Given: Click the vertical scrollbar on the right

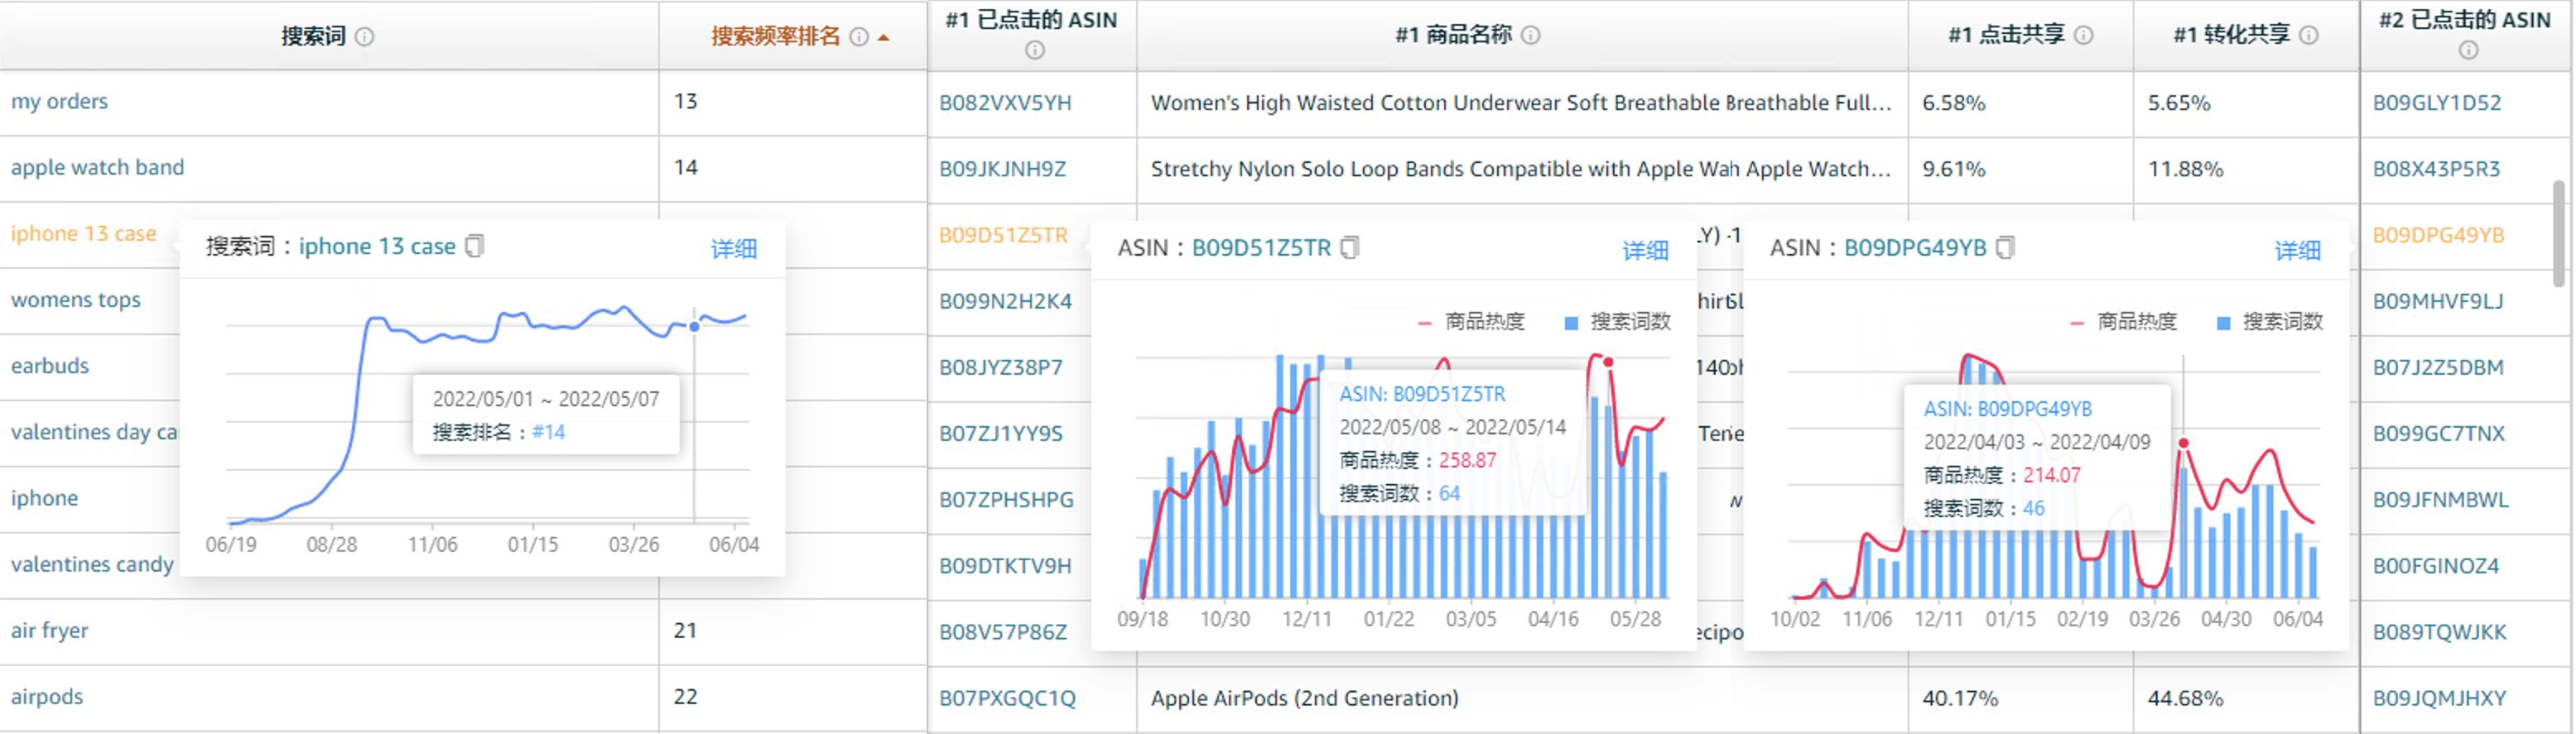Looking at the screenshot, I should coord(2562,232).
